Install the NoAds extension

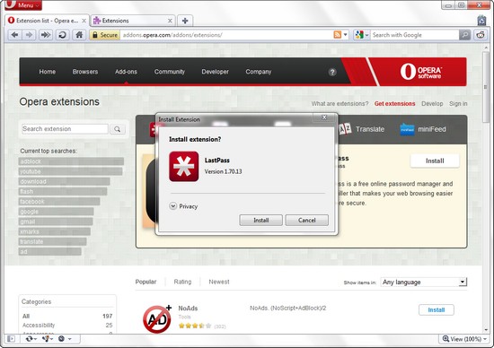click(436, 310)
